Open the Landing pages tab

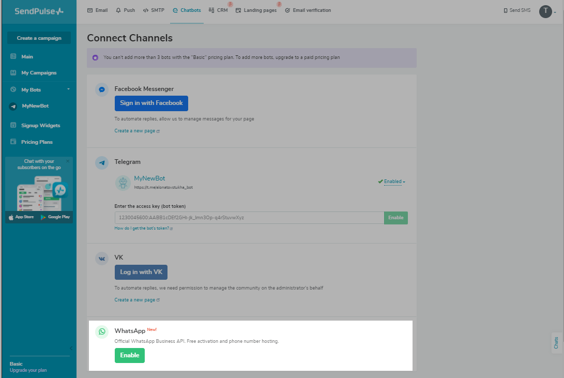click(256, 10)
